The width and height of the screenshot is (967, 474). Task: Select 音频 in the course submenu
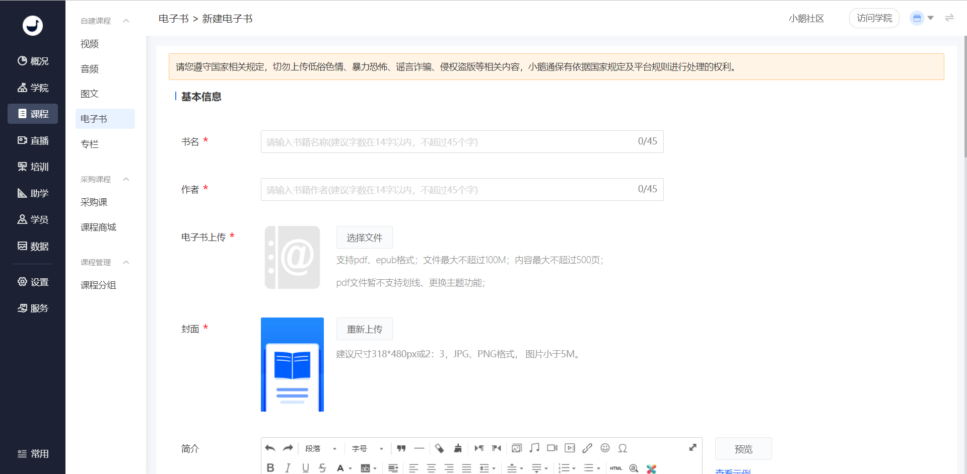90,69
